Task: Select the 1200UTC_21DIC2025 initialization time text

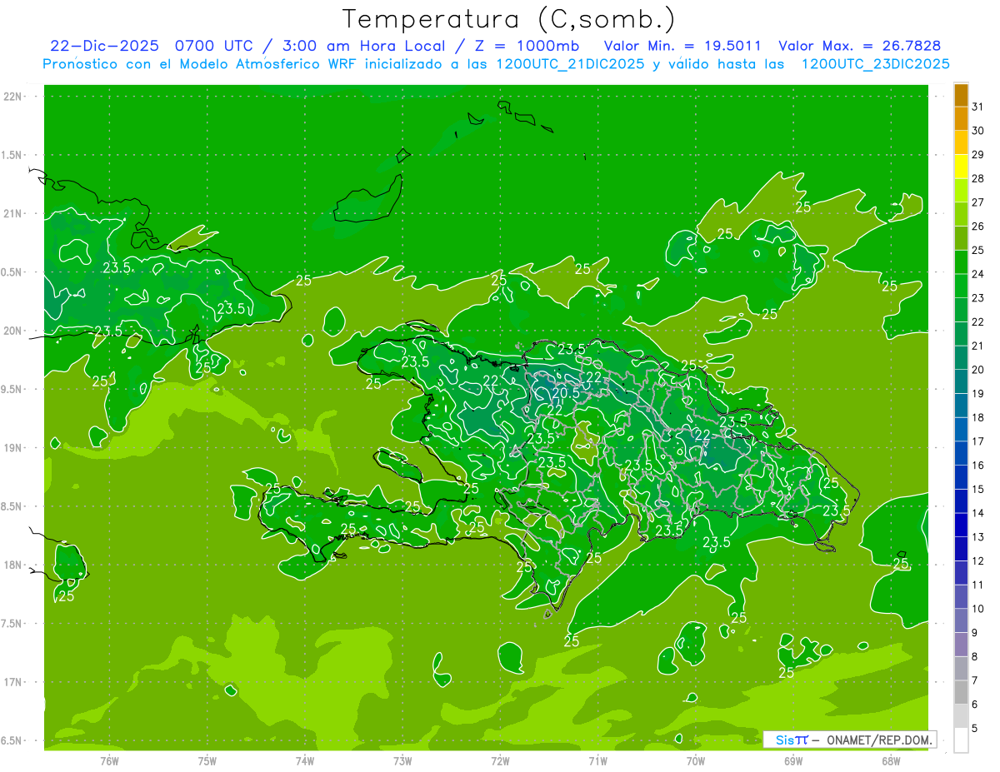Action: tap(569, 64)
